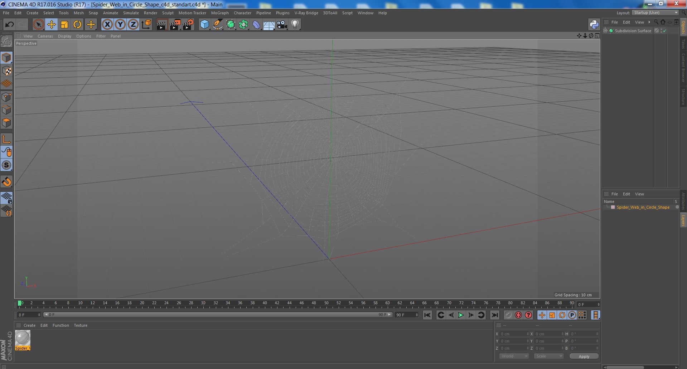Click the X position input field
687x369 pixels.
pos(514,334)
